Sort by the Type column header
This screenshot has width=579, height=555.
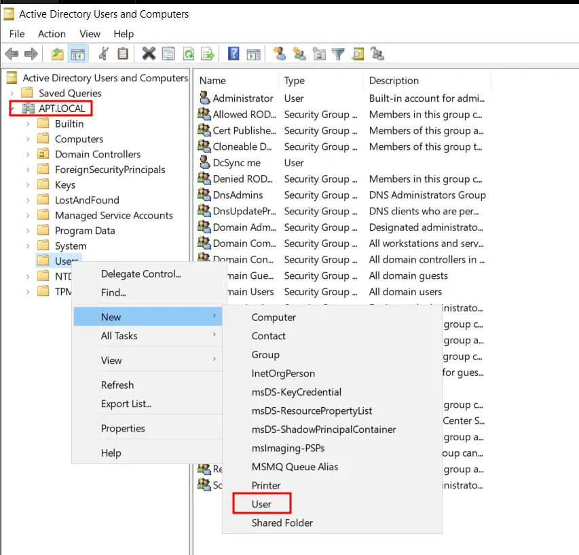pos(321,81)
